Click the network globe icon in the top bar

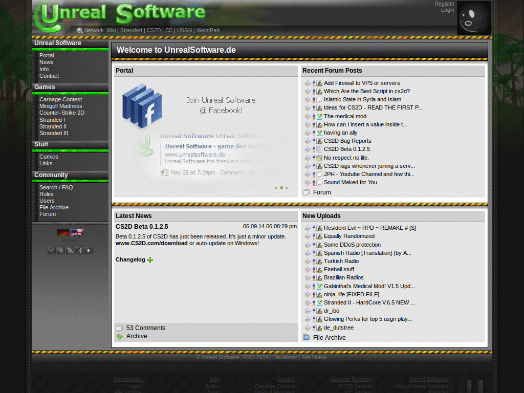(x=80, y=30)
